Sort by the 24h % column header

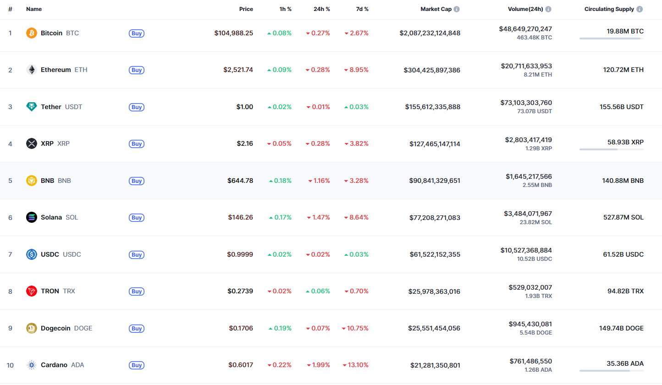coord(322,9)
